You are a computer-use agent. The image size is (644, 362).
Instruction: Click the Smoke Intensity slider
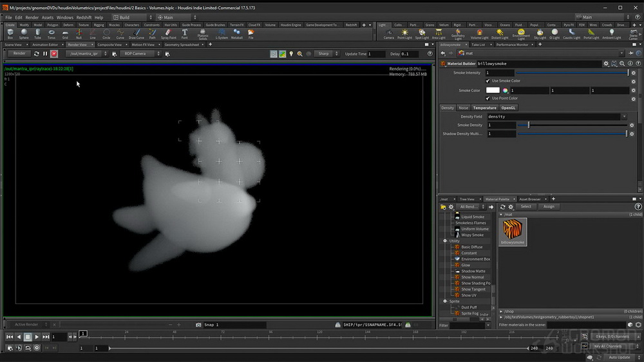click(x=573, y=73)
